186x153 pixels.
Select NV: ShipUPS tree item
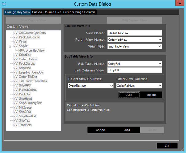22,86
